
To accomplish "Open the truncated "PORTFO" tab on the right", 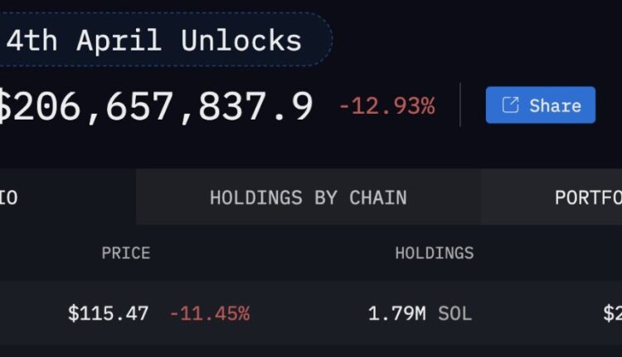I will click(x=587, y=198).
